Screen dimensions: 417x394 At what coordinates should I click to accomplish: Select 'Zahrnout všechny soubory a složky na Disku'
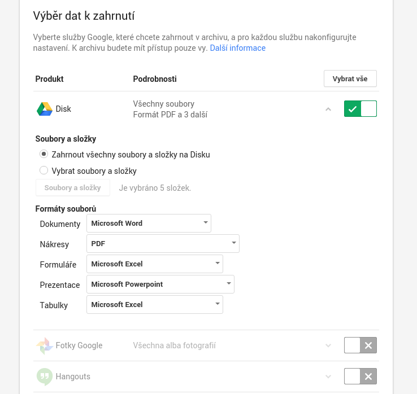pyautogui.click(x=44, y=154)
